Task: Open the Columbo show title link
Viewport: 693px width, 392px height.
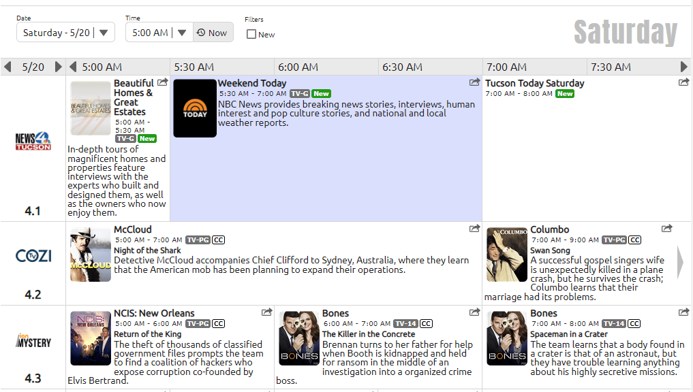Action: (x=549, y=229)
